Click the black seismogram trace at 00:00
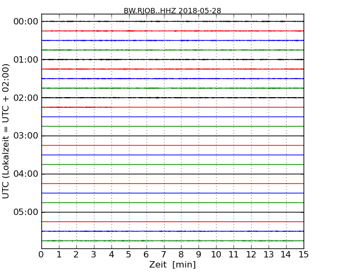Screen dimensions: 345x276 coord(172,21)
